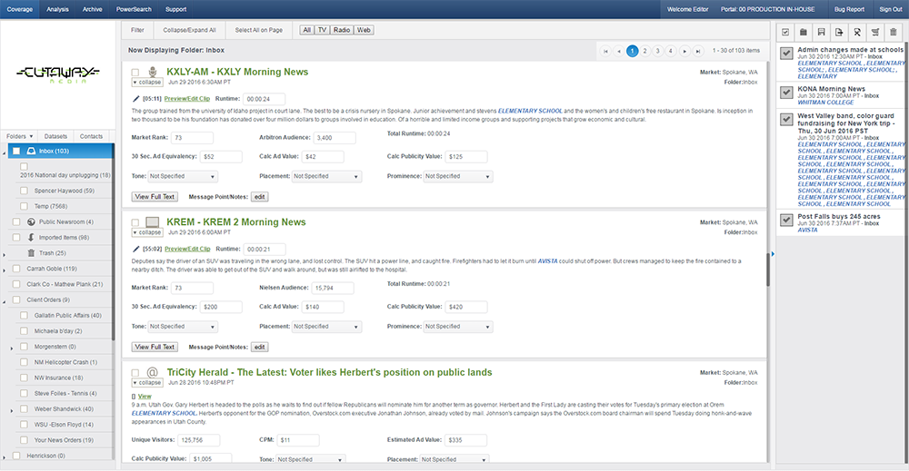
Task: Click Collapse/Expand All
Action: pyautogui.click(x=189, y=30)
